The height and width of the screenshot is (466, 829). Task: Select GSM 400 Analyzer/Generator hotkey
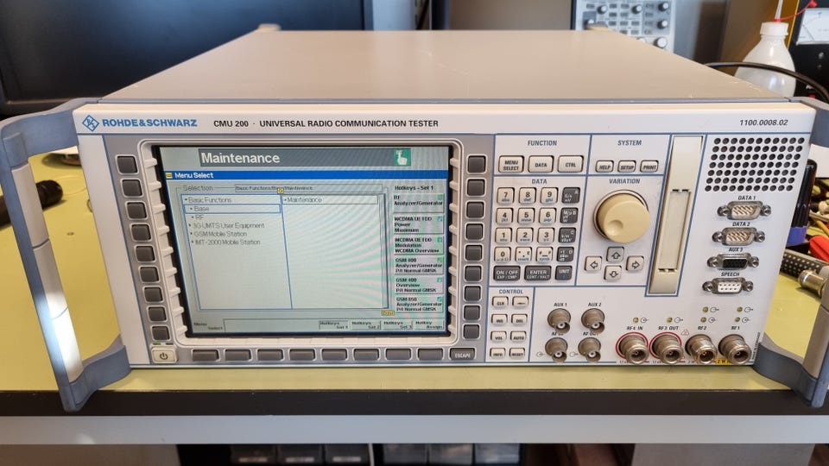tap(418, 265)
